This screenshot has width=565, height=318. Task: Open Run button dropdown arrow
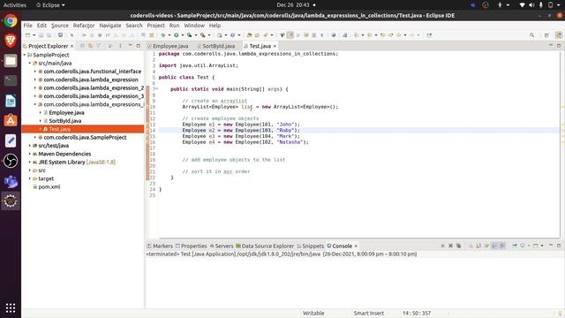tap(183, 35)
